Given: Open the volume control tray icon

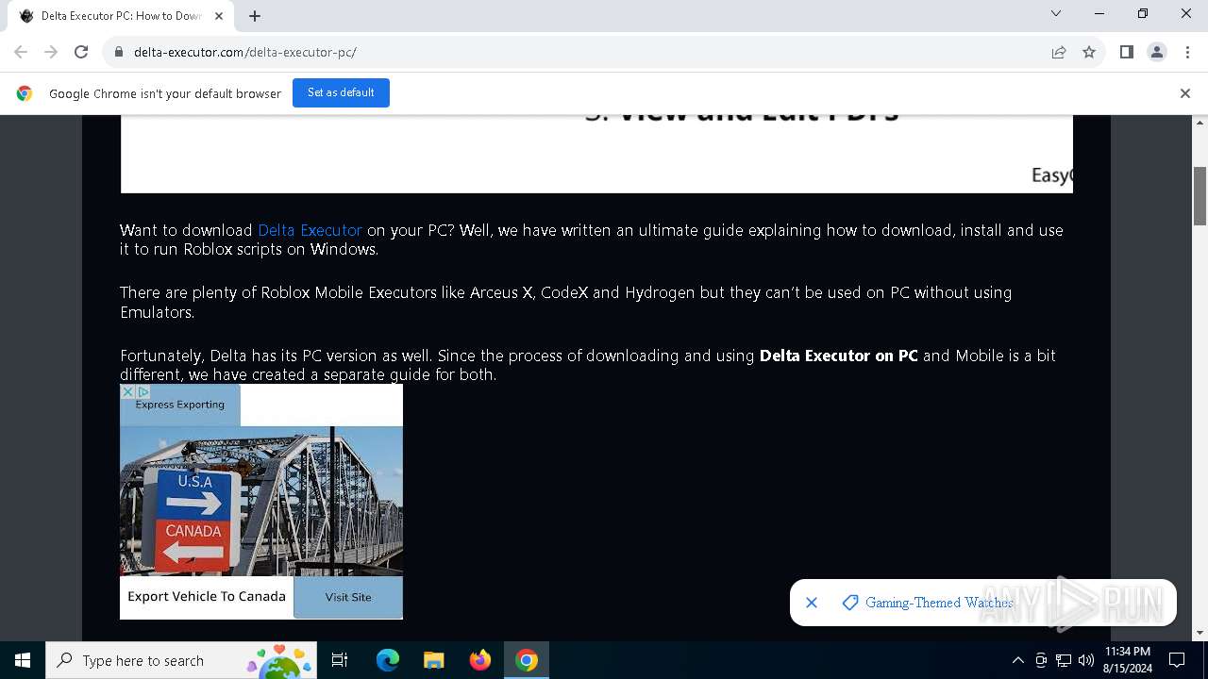Looking at the screenshot, I should [1086, 660].
